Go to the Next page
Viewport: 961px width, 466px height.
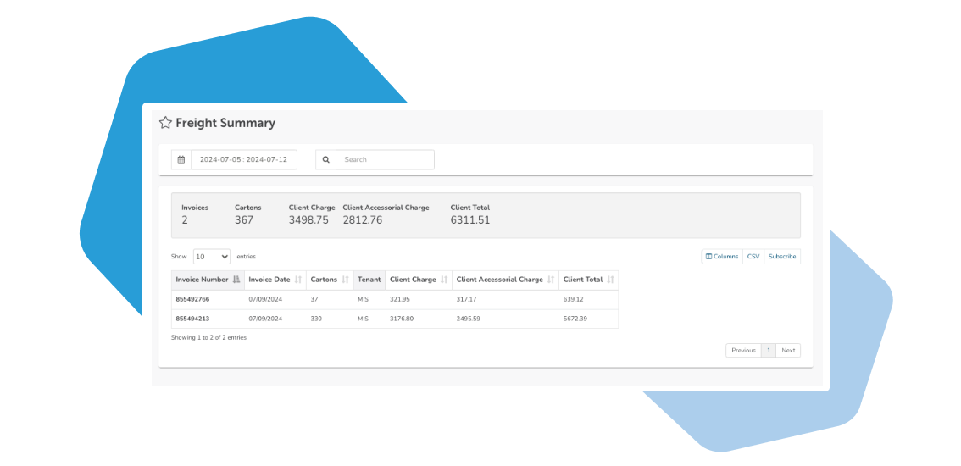click(x=788, y=350)
